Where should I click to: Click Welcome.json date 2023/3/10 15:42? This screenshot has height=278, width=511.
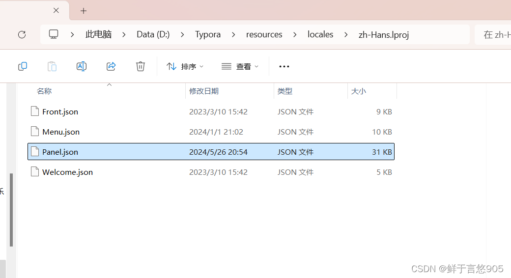(218, 172)
